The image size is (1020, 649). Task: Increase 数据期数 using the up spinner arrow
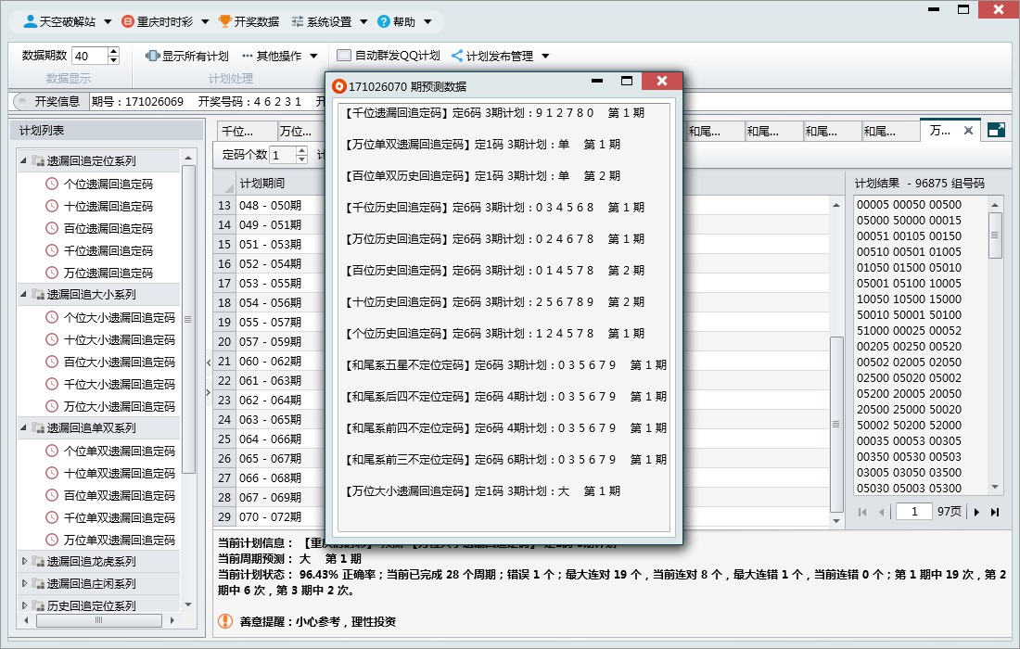(x=113, y=50)
